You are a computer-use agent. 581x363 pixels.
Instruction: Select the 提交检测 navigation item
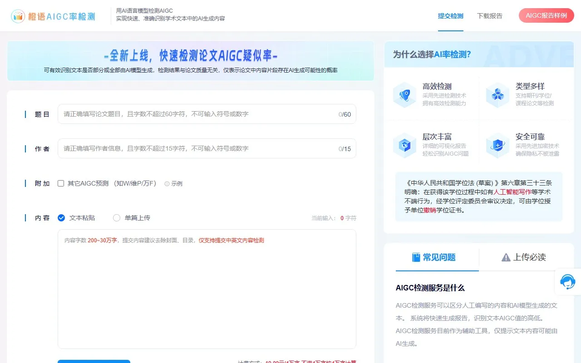tap(450, 15)
